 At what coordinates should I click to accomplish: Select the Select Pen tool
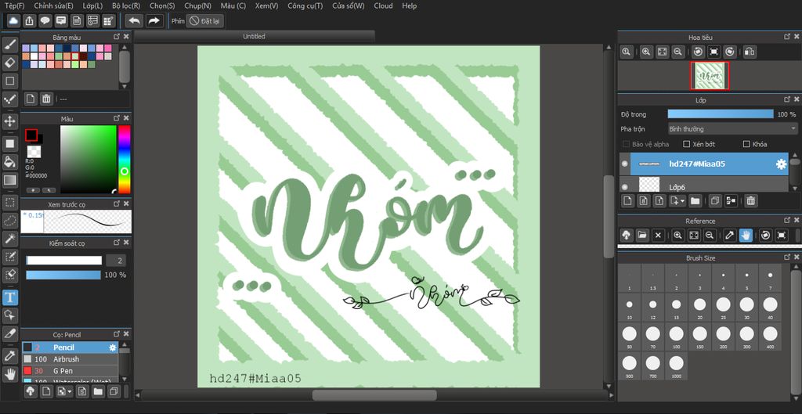point(9,256)
